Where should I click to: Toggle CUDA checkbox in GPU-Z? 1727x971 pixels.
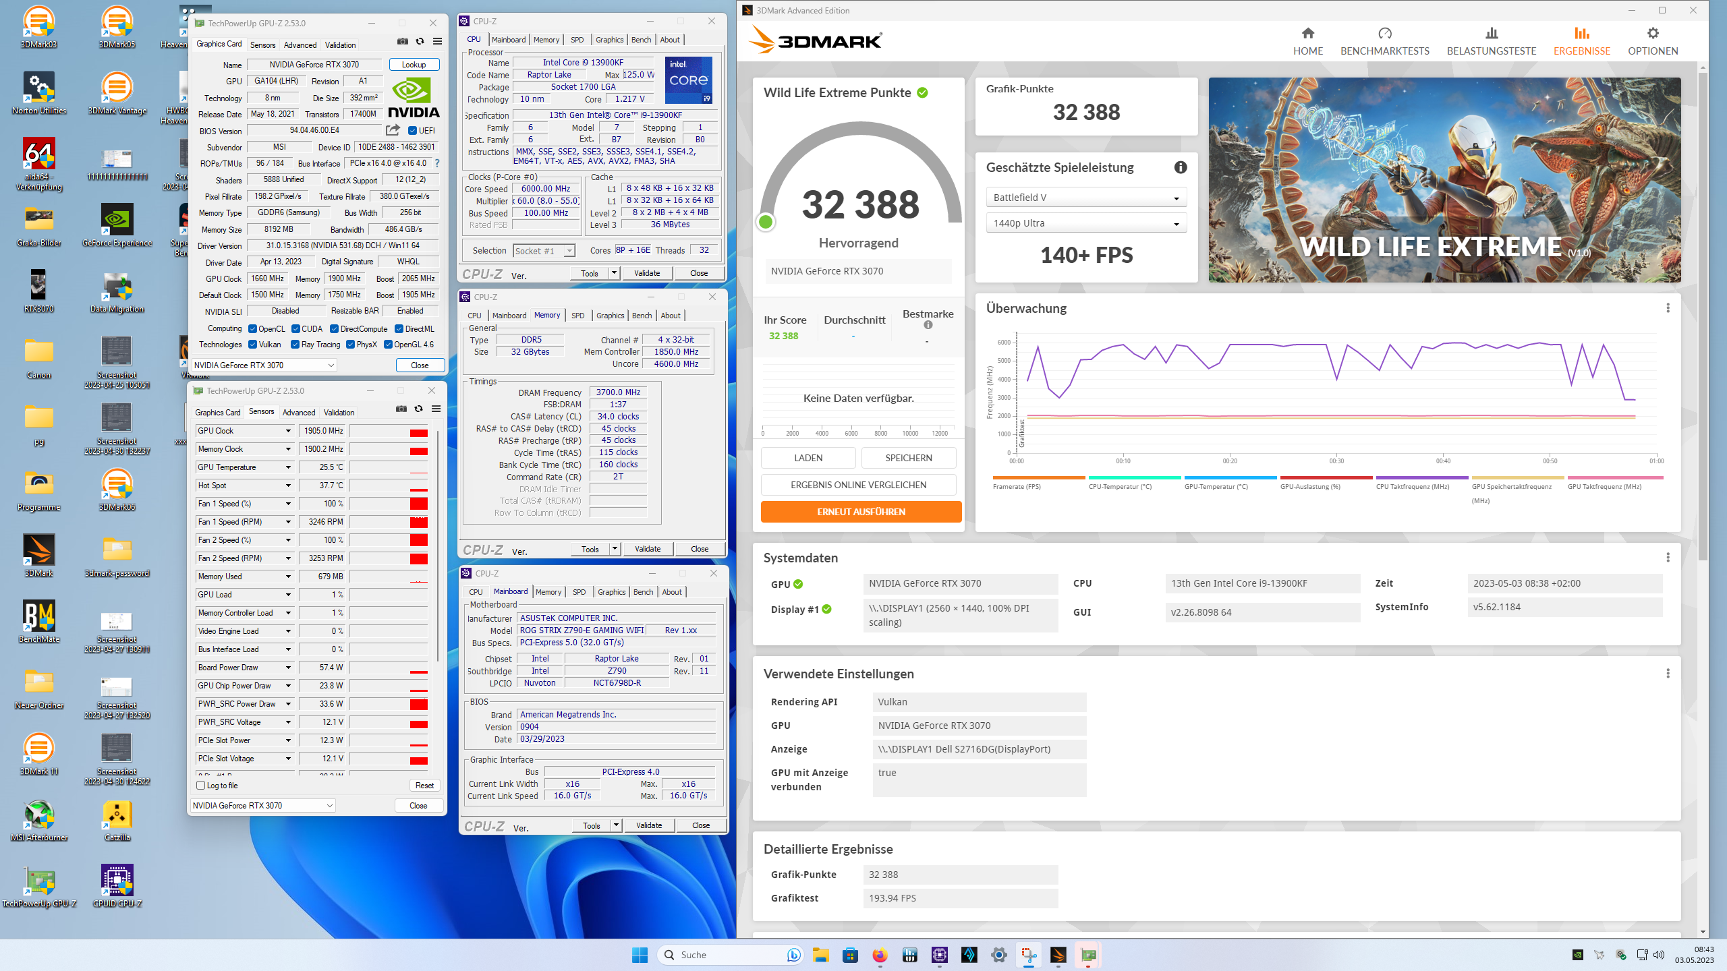(295, 329)
